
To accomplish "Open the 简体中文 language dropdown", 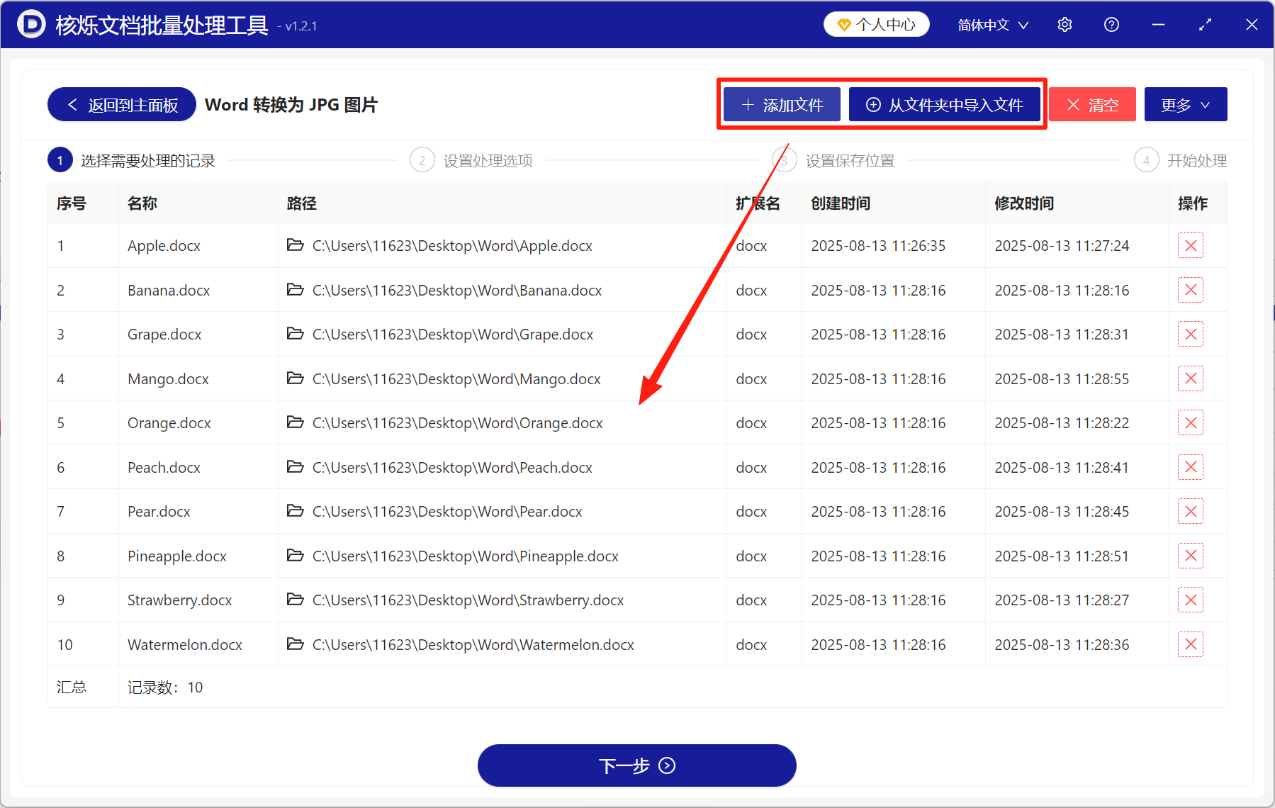I will pos(992,24).
